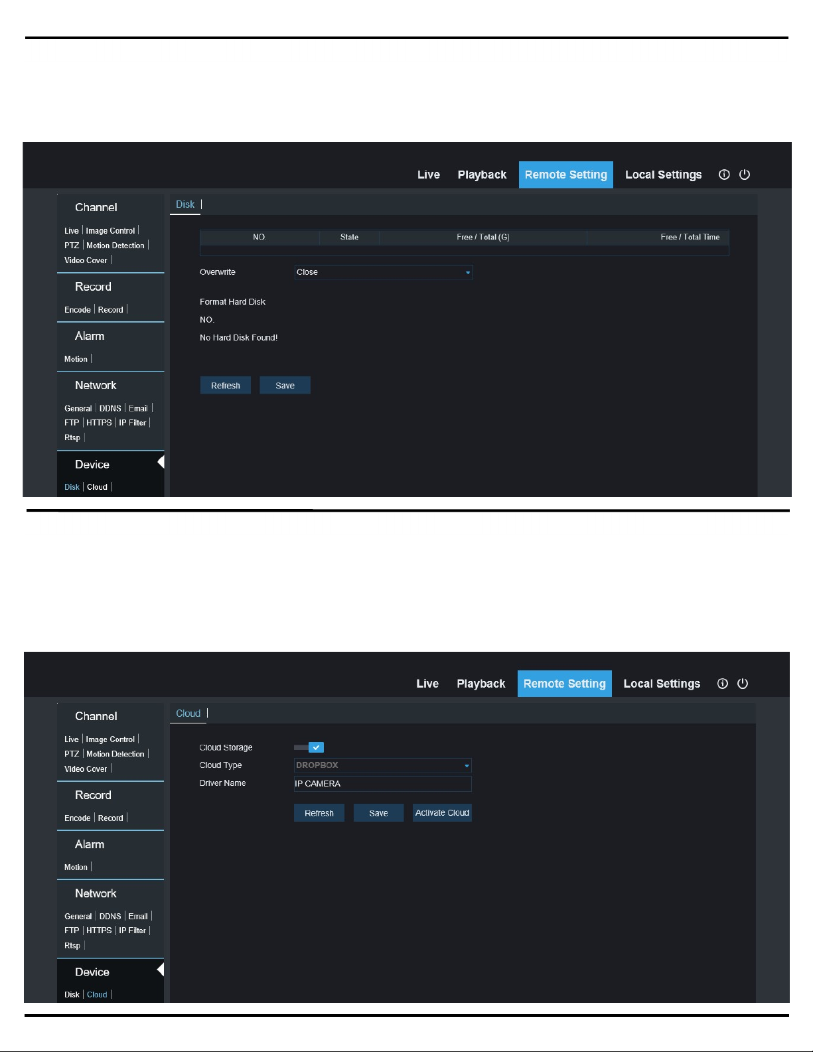Open Rtsp link in lower sidebar

[x=72, y=946]
